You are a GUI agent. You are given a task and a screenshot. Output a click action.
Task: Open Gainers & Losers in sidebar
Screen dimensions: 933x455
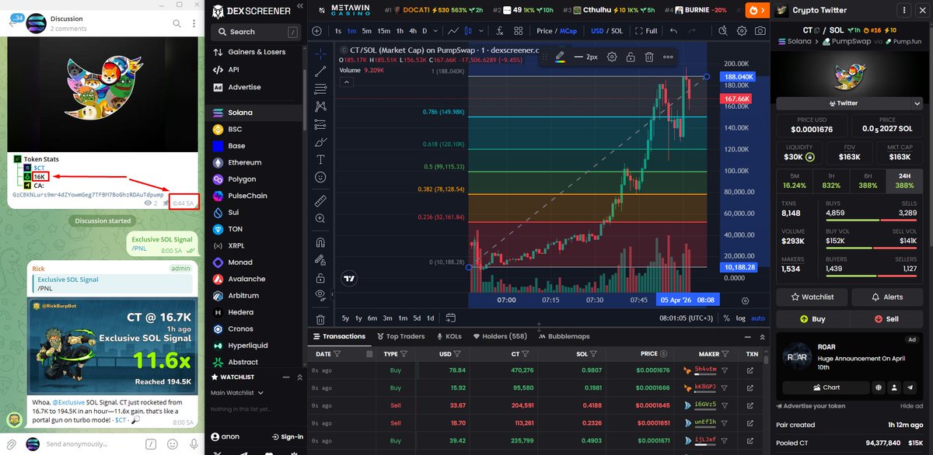257,52
